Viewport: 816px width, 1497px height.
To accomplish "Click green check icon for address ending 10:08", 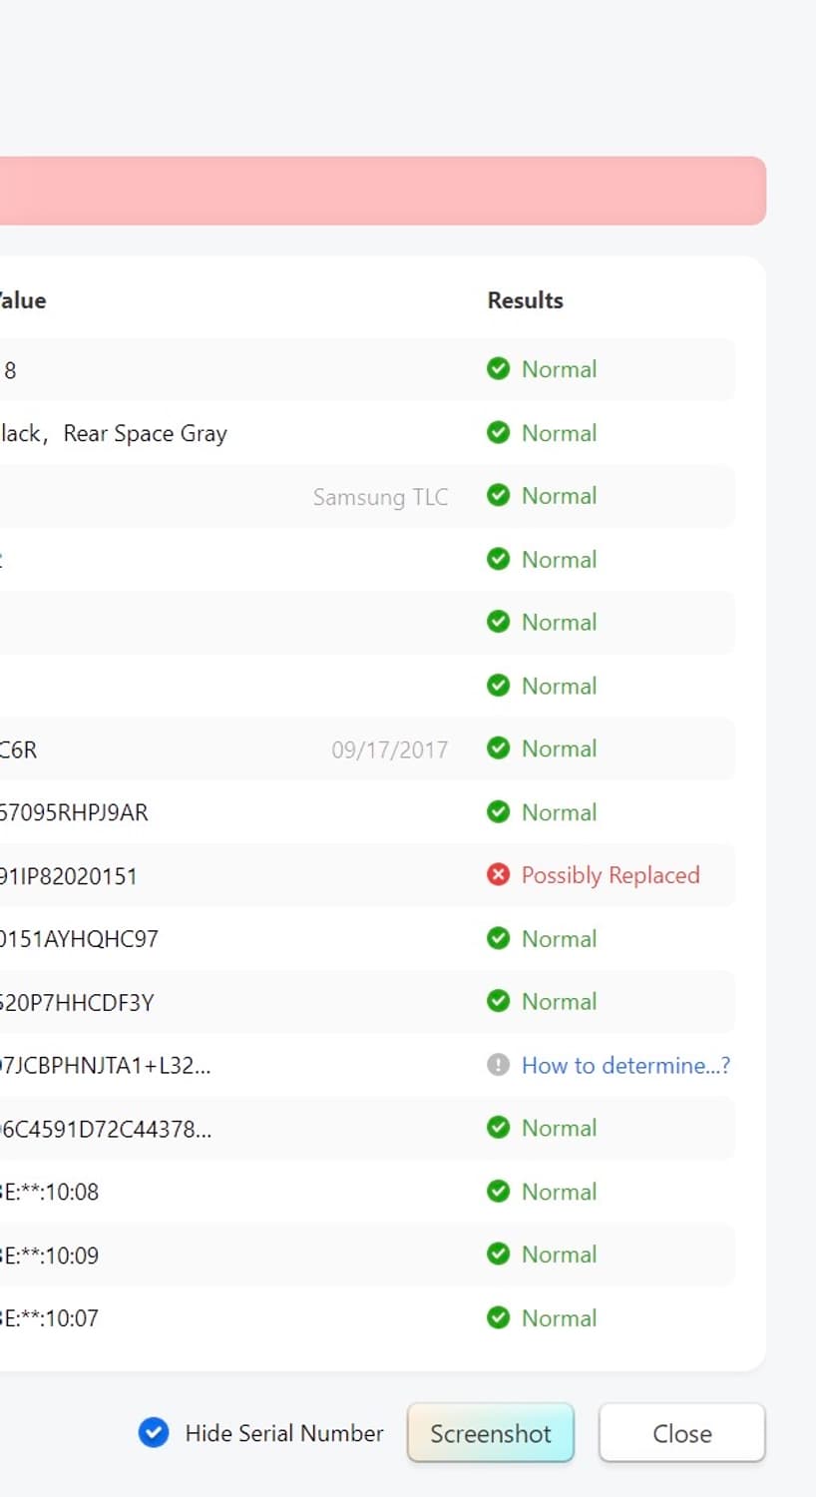I will point(498,1192).
